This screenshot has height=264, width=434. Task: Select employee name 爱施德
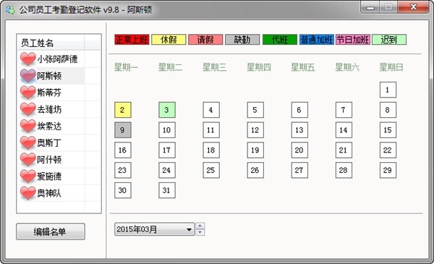pyautogui.click(x=49, y=176)
